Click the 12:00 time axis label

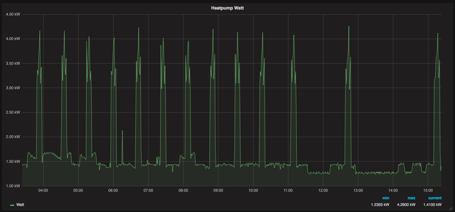pos(323,191)
